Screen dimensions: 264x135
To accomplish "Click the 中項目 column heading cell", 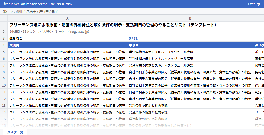I will (x=190, y=45).
